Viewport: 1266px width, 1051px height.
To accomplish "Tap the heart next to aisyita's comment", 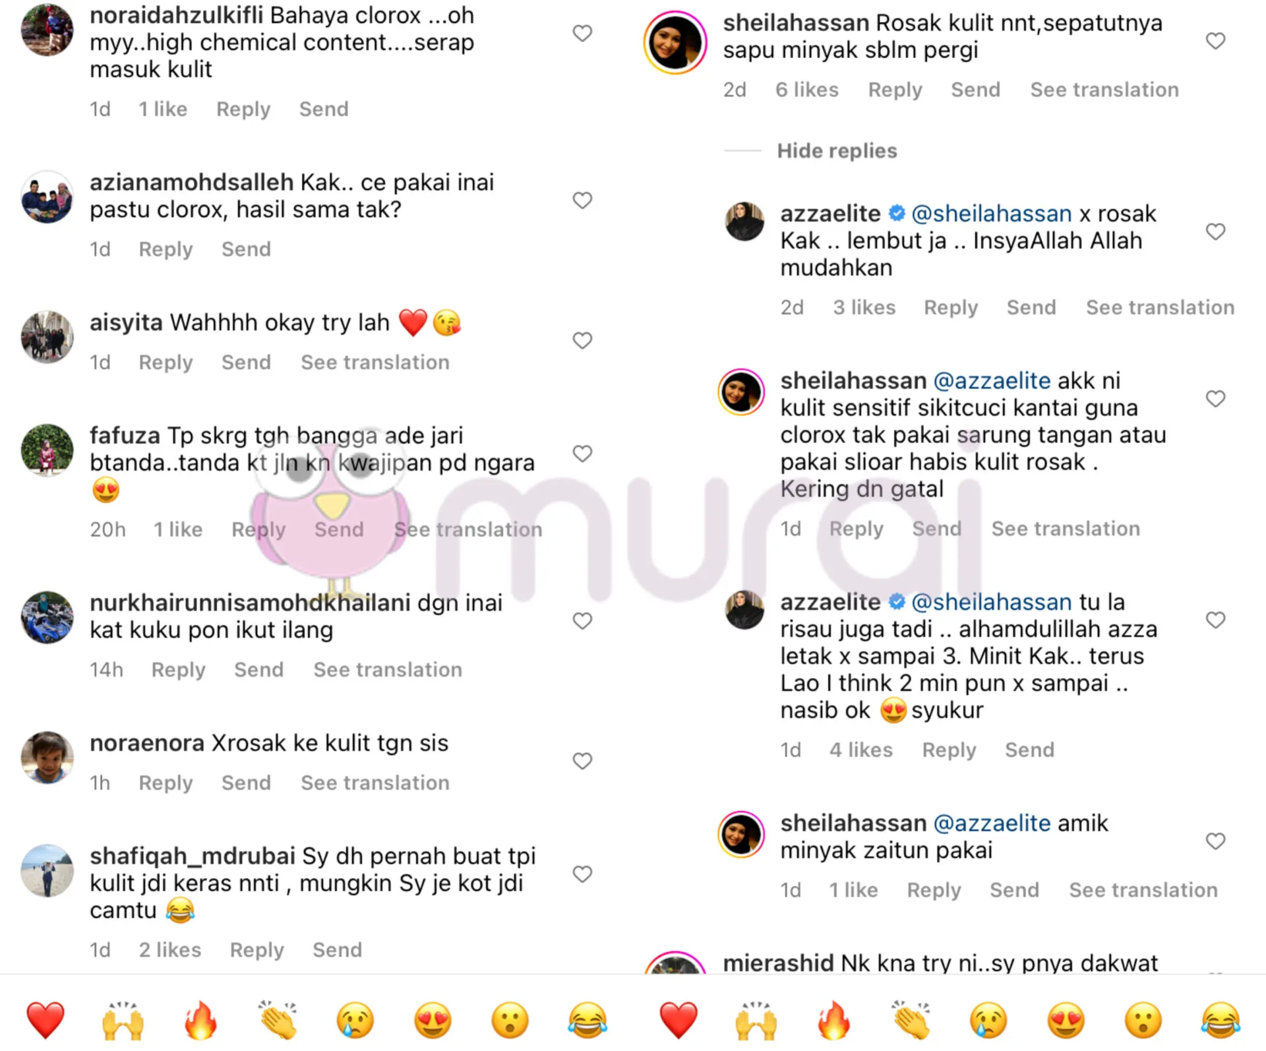I will tap(582, 340).
